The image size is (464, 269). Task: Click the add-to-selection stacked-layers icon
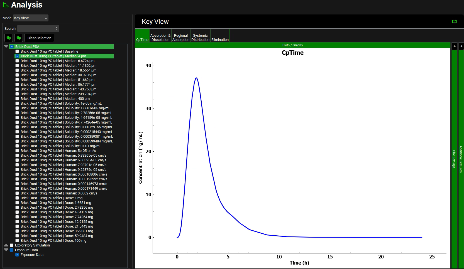point(9,38)
